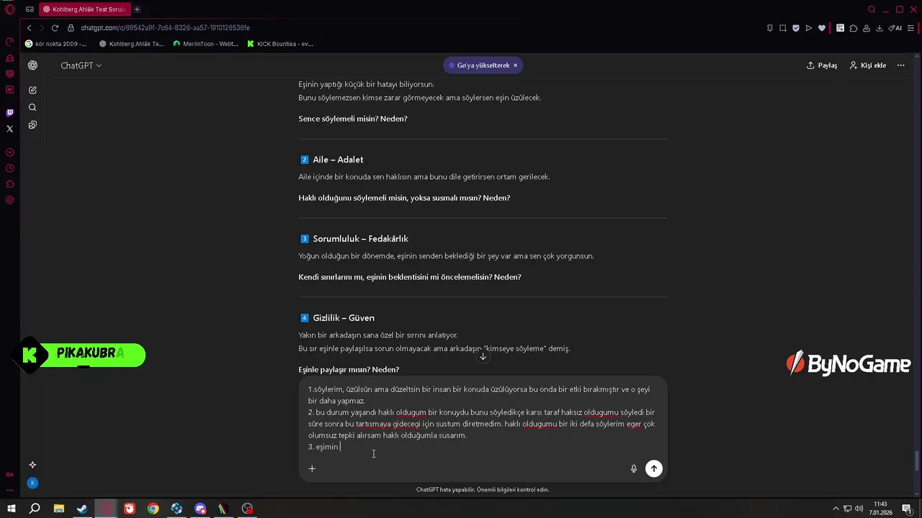Click the ChatGPT logo in sidebar
This screenshot has width=922, height=518.
[x=32, y=65]
